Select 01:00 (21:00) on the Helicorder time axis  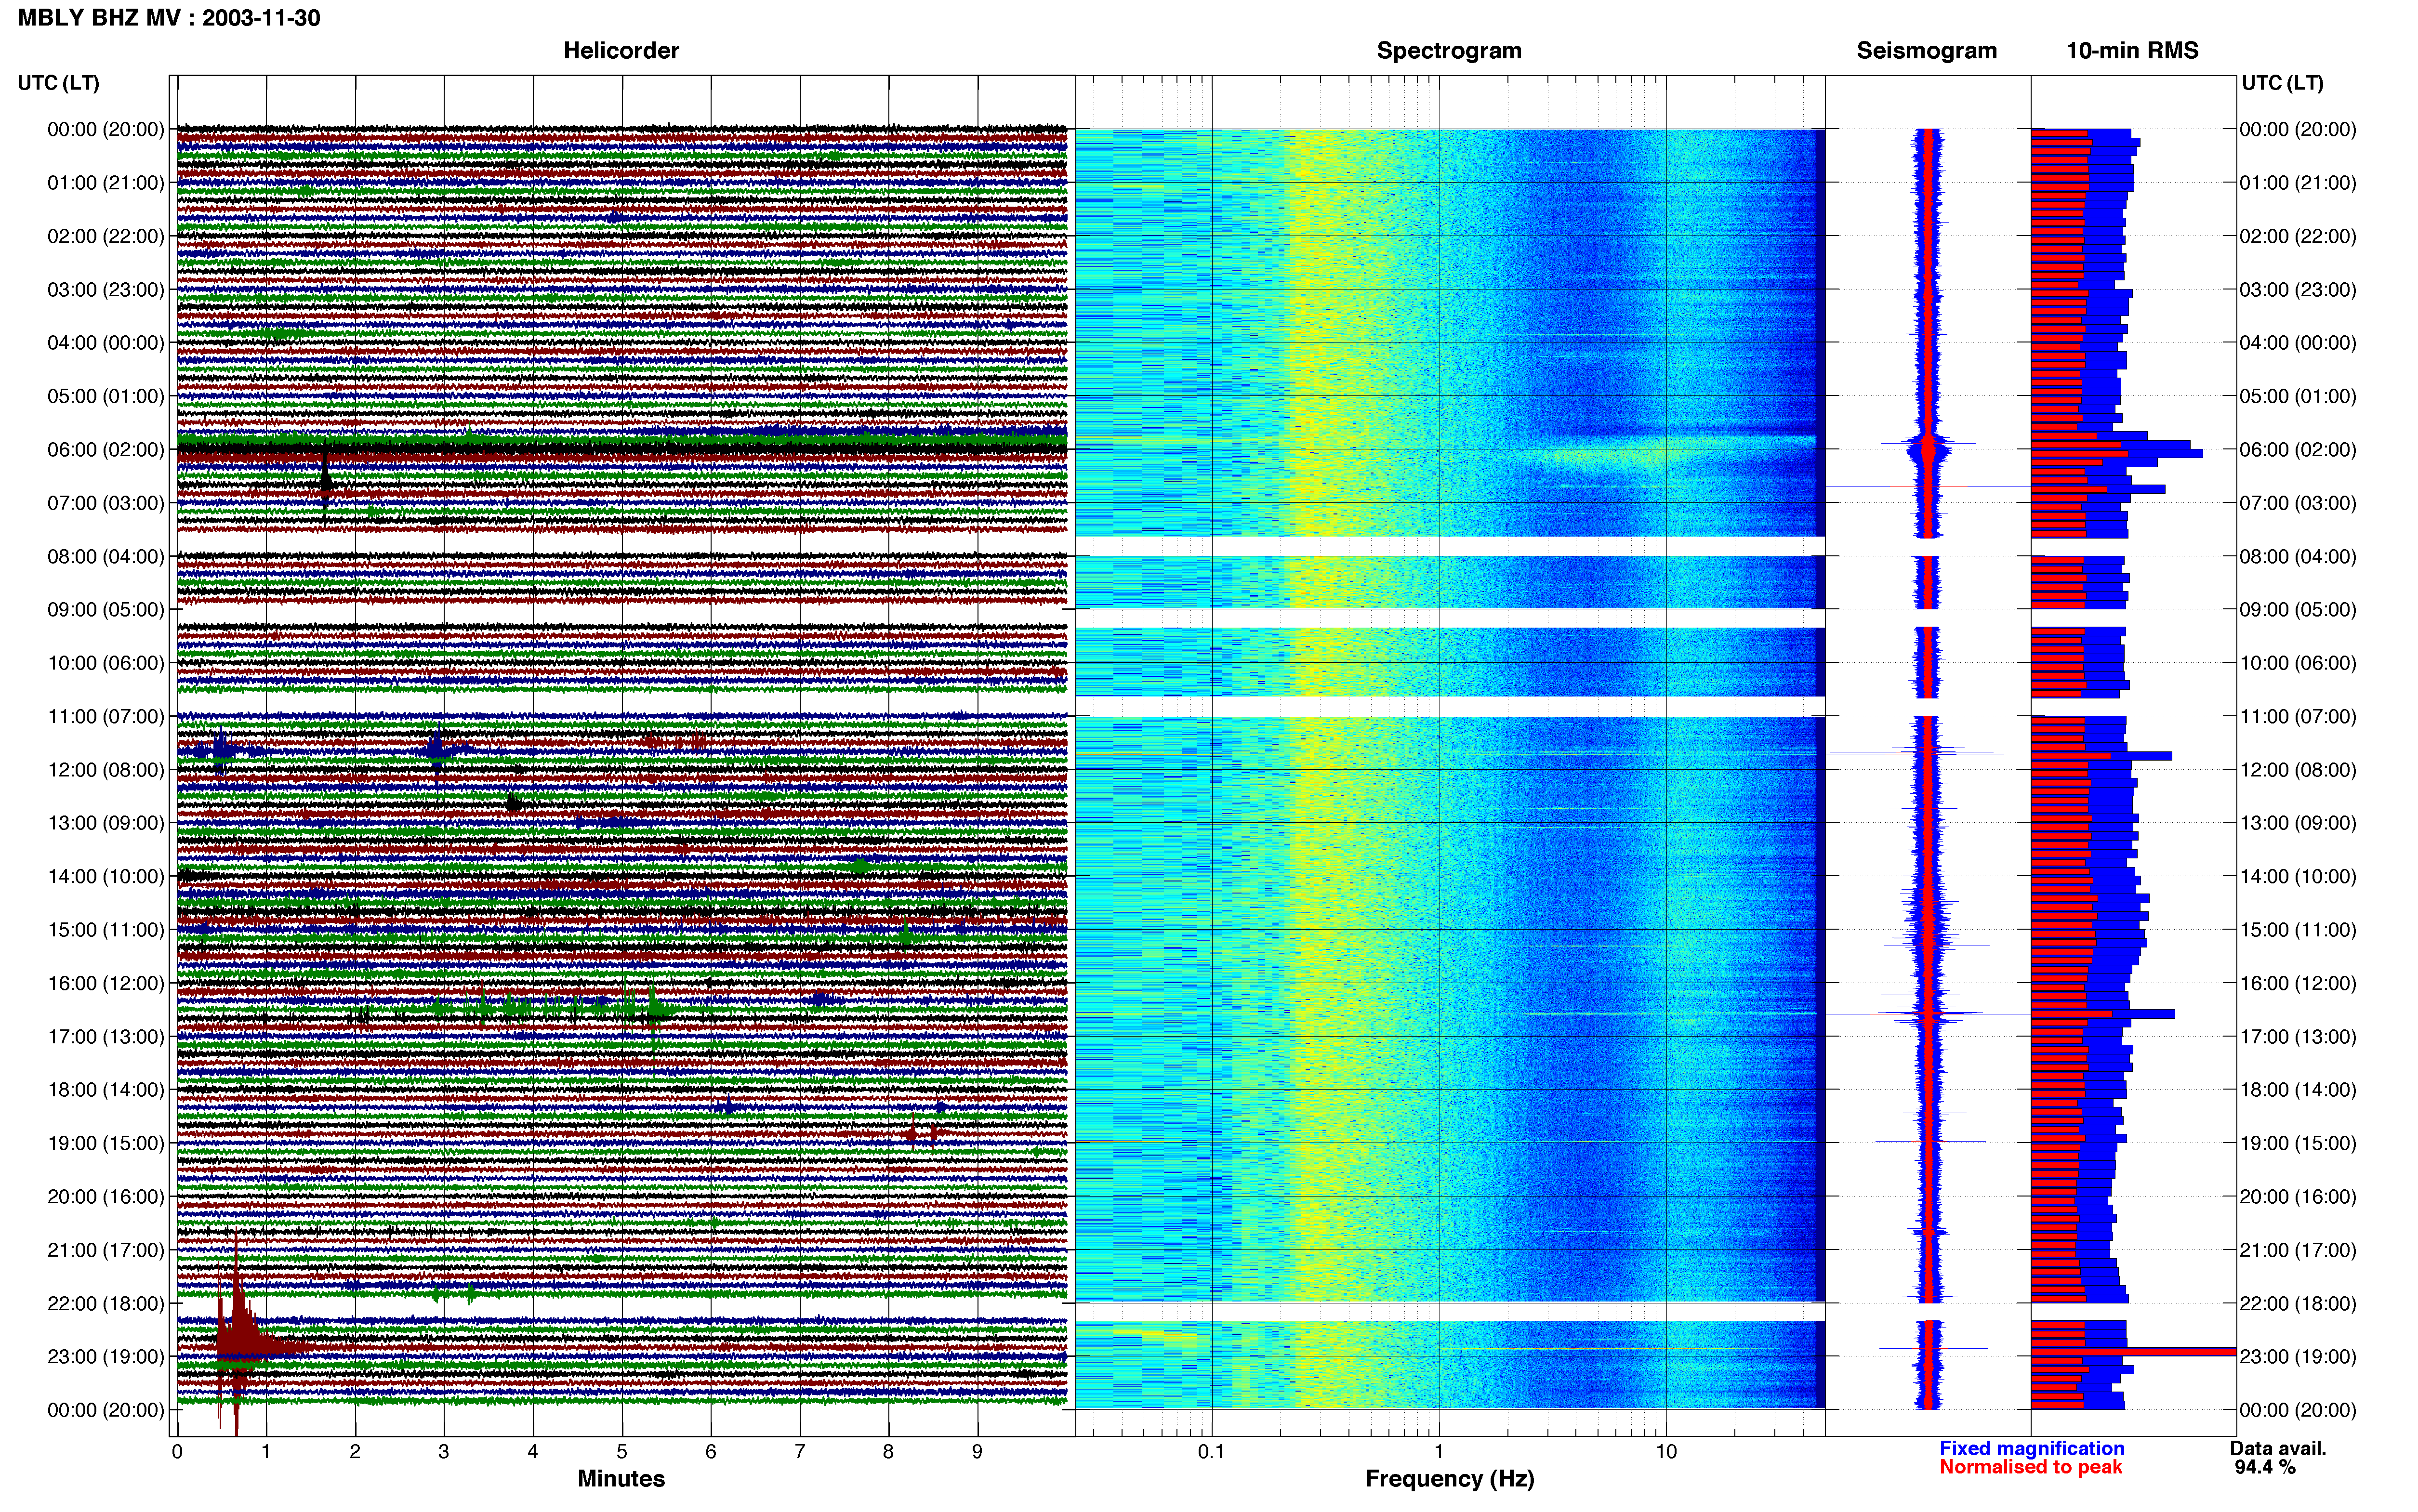[106, 183]
